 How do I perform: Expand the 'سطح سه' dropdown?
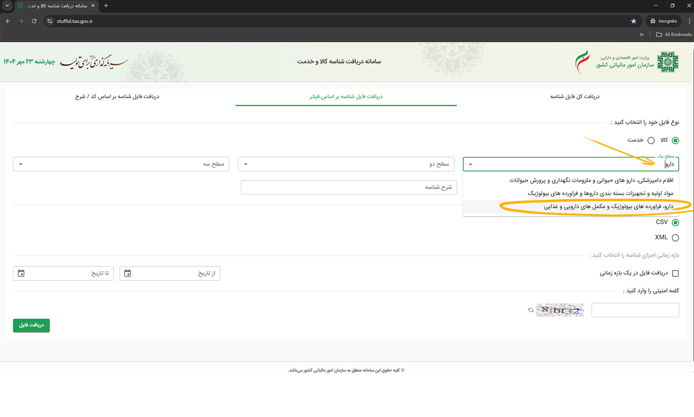121,164
